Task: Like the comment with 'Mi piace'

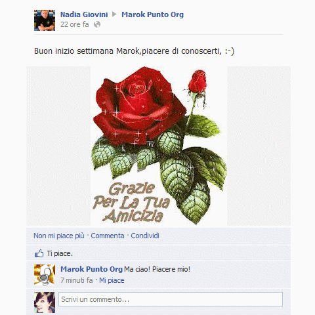Action: point(112,280)
